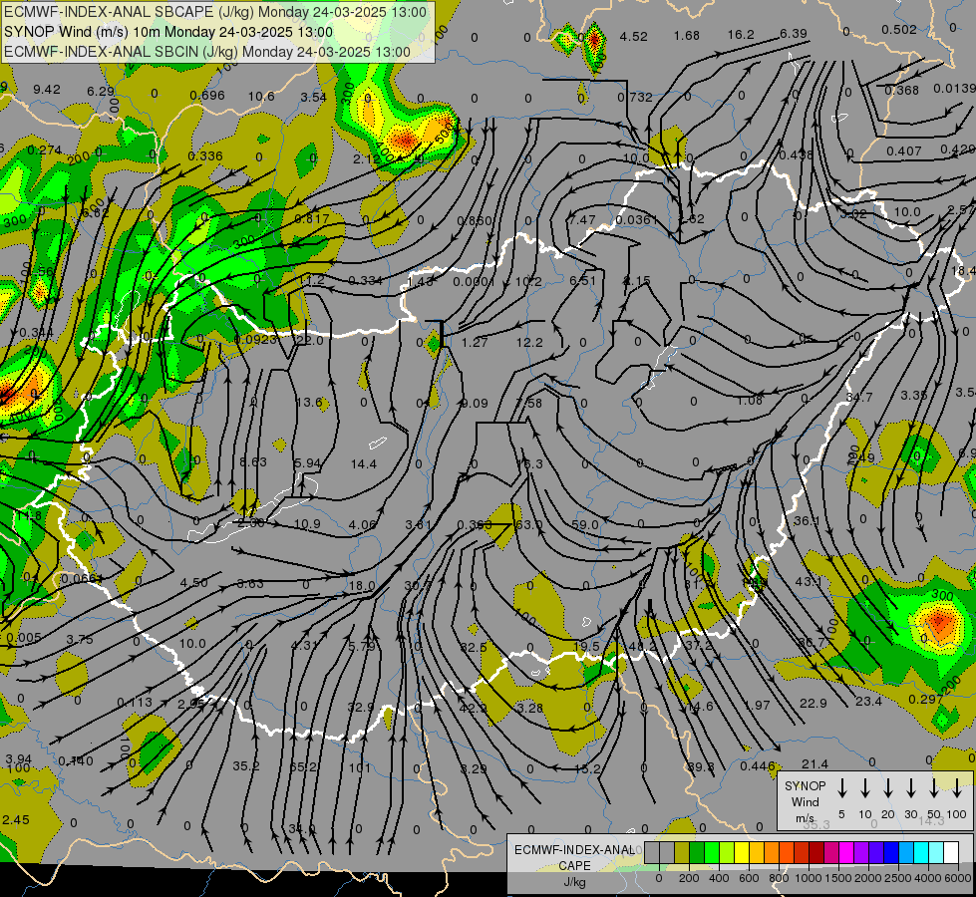Pick the dark green CAPE legend swatch
The height and width of the screenshot is (897, 976).
(x=697, y=853)
